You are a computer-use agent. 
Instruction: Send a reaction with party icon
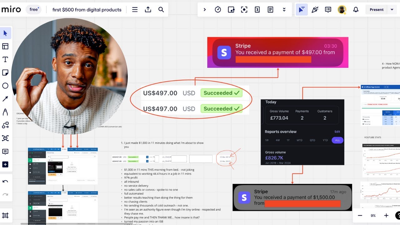(315, 10)
